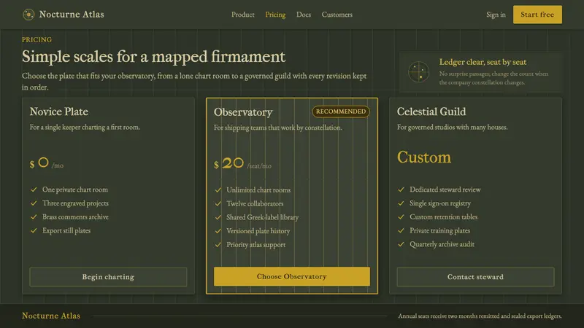Click the text 'Twelve collaborators'
Viewport: 584px width, 328px height.
click(x=255, y=204)
